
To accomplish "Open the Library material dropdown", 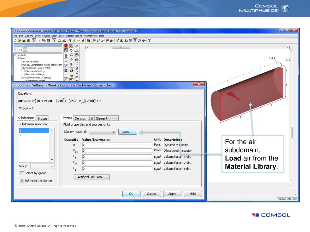I will (x=102, y=132).
